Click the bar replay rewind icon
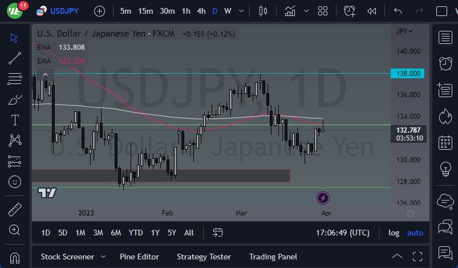 (372, 11)
